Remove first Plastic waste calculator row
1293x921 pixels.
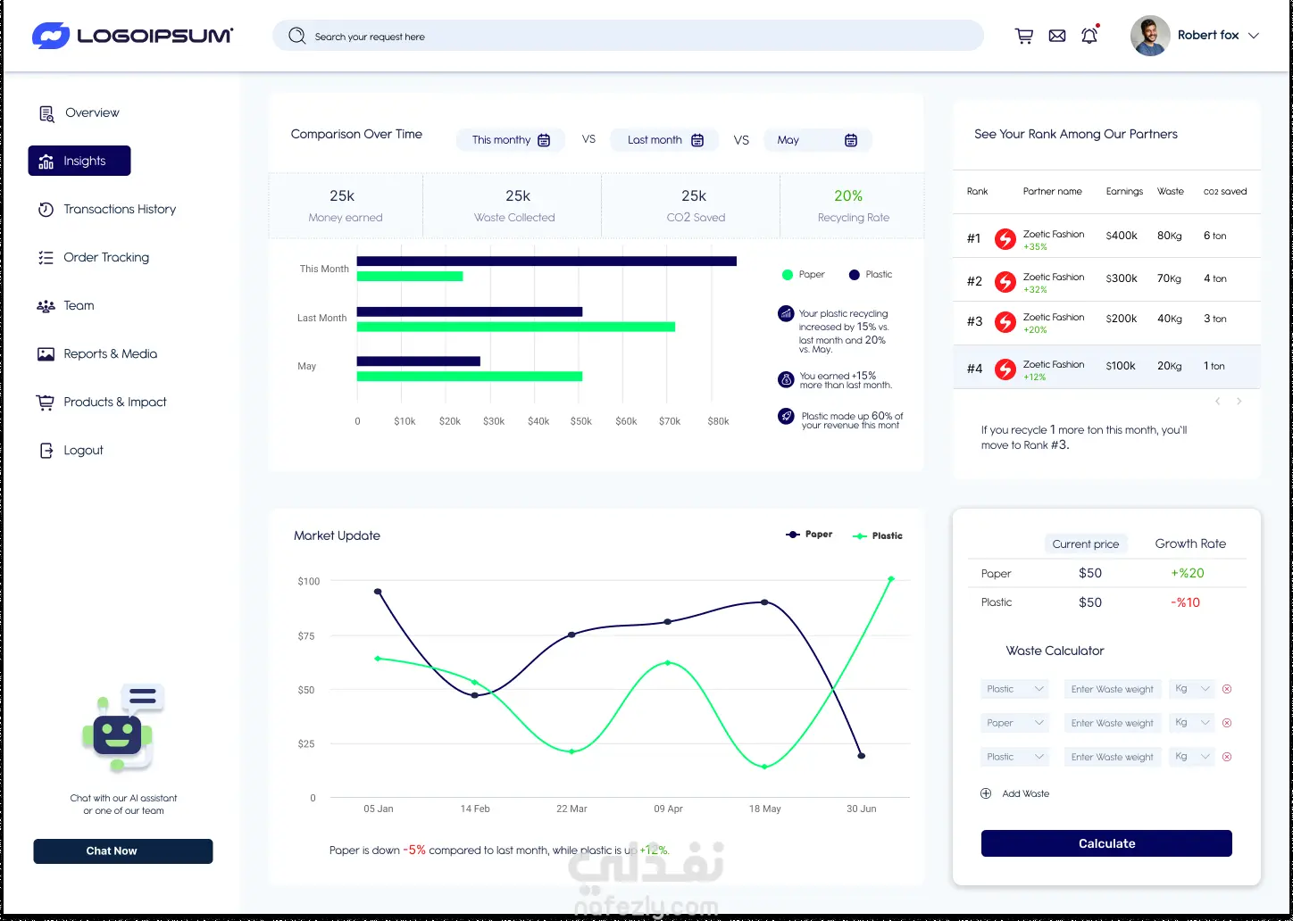coord(1227,689)
